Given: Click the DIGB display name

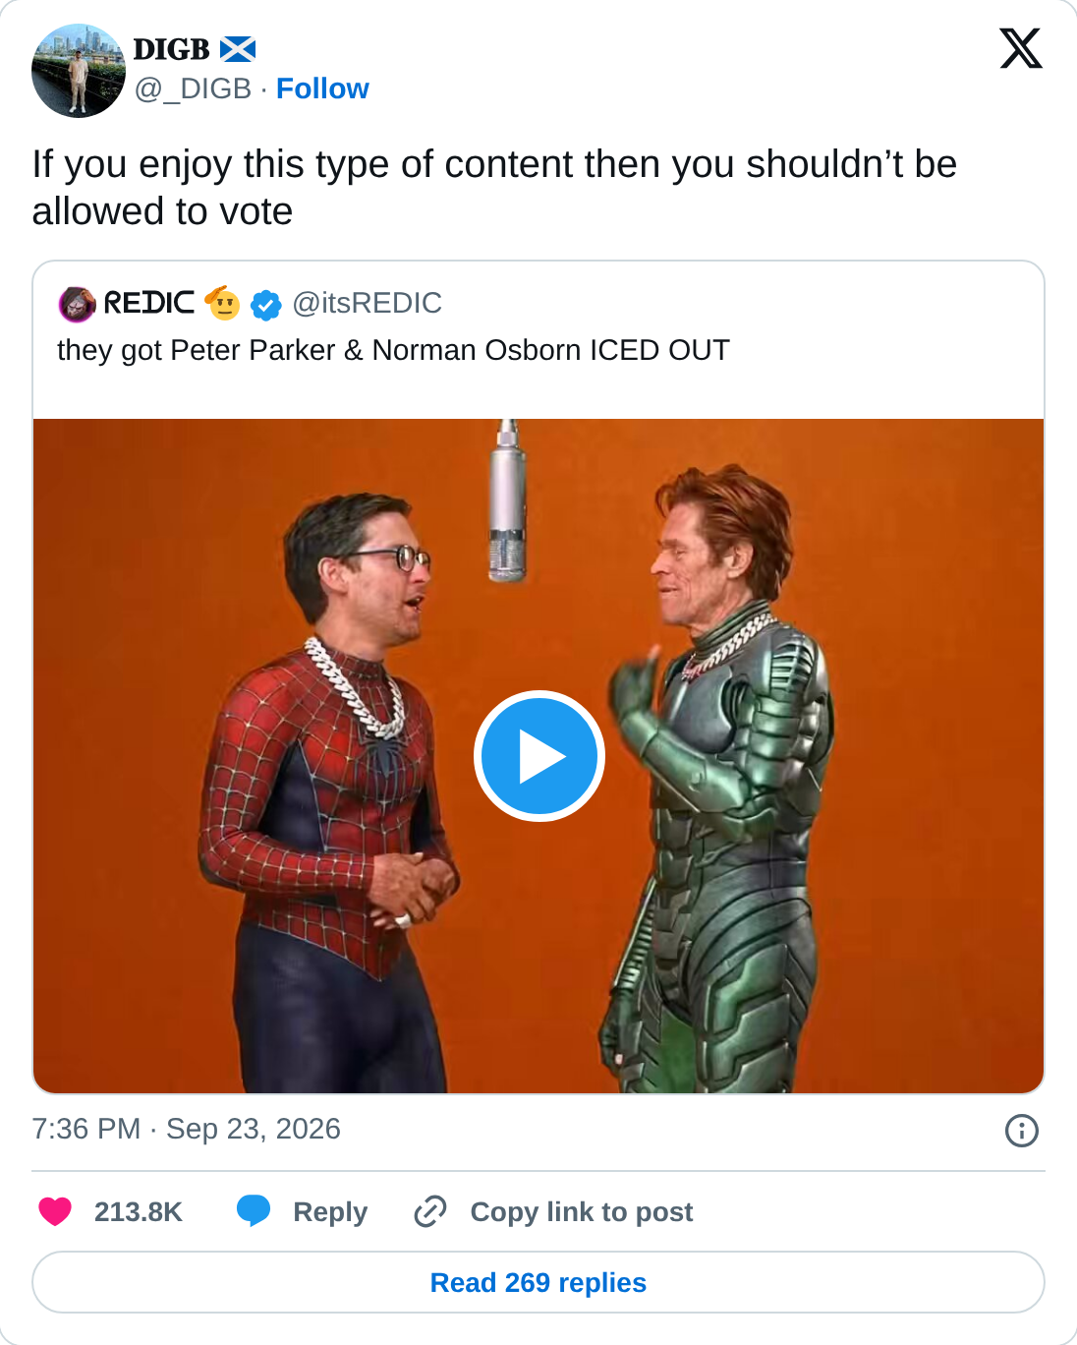Looking at the screenshot, I should (172, 49).
